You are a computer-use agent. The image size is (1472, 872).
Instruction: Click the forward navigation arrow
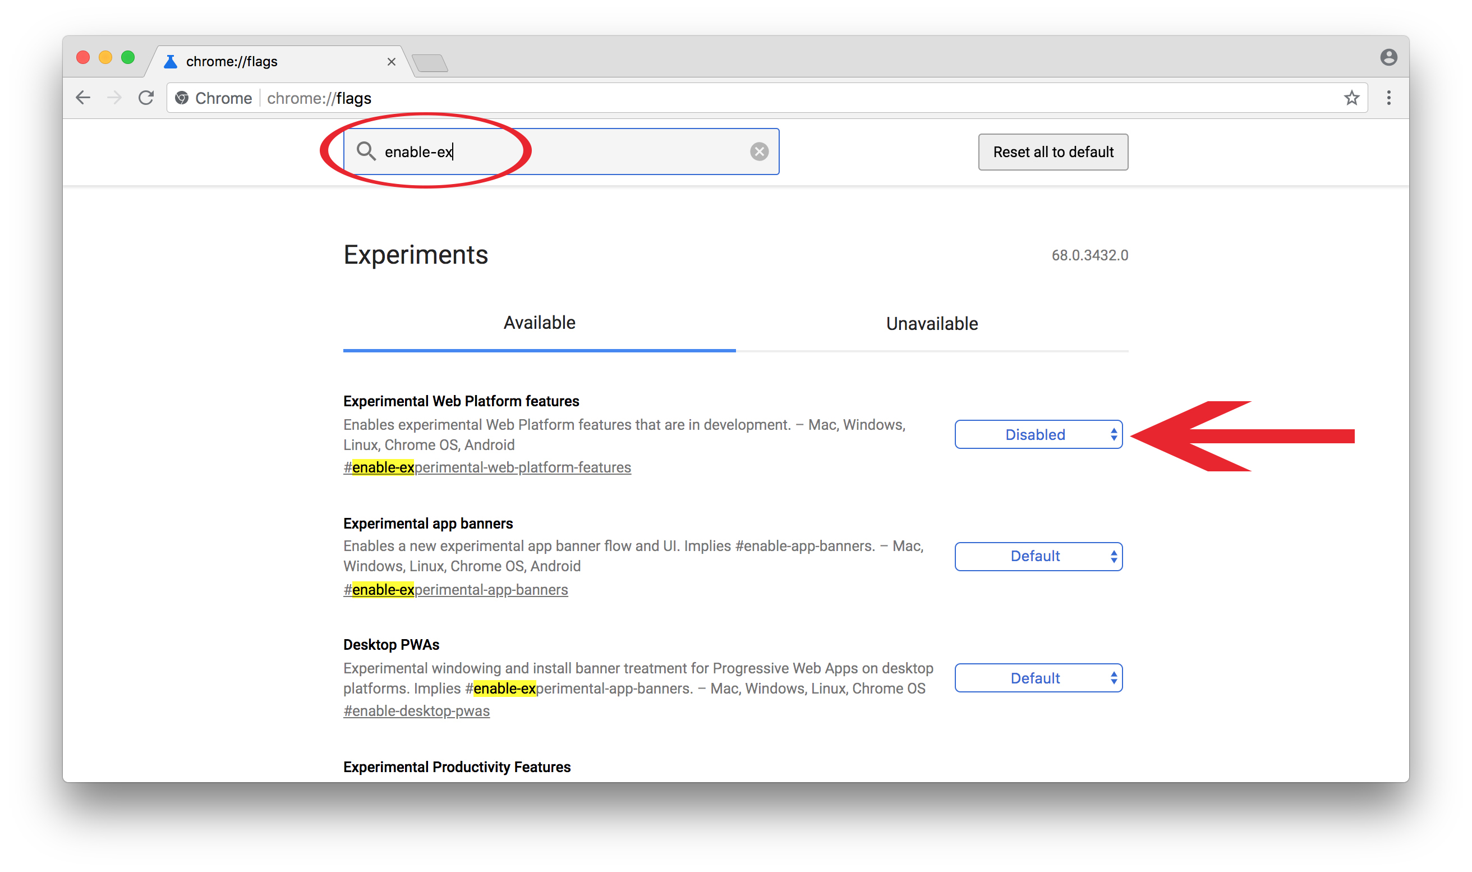(x=114, y=98)
